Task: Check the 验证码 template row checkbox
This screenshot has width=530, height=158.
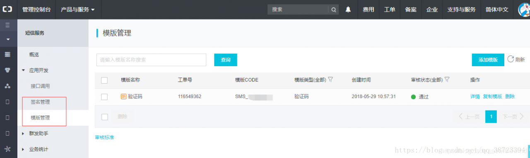Action: pyautogui.click(x=104, y=97)
